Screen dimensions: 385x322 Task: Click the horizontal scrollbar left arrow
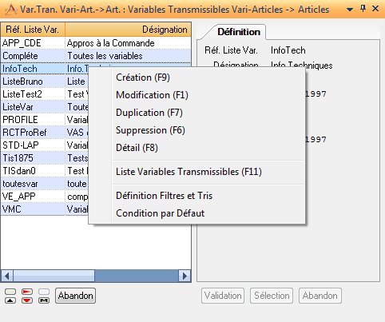click(x=7, y=276)
